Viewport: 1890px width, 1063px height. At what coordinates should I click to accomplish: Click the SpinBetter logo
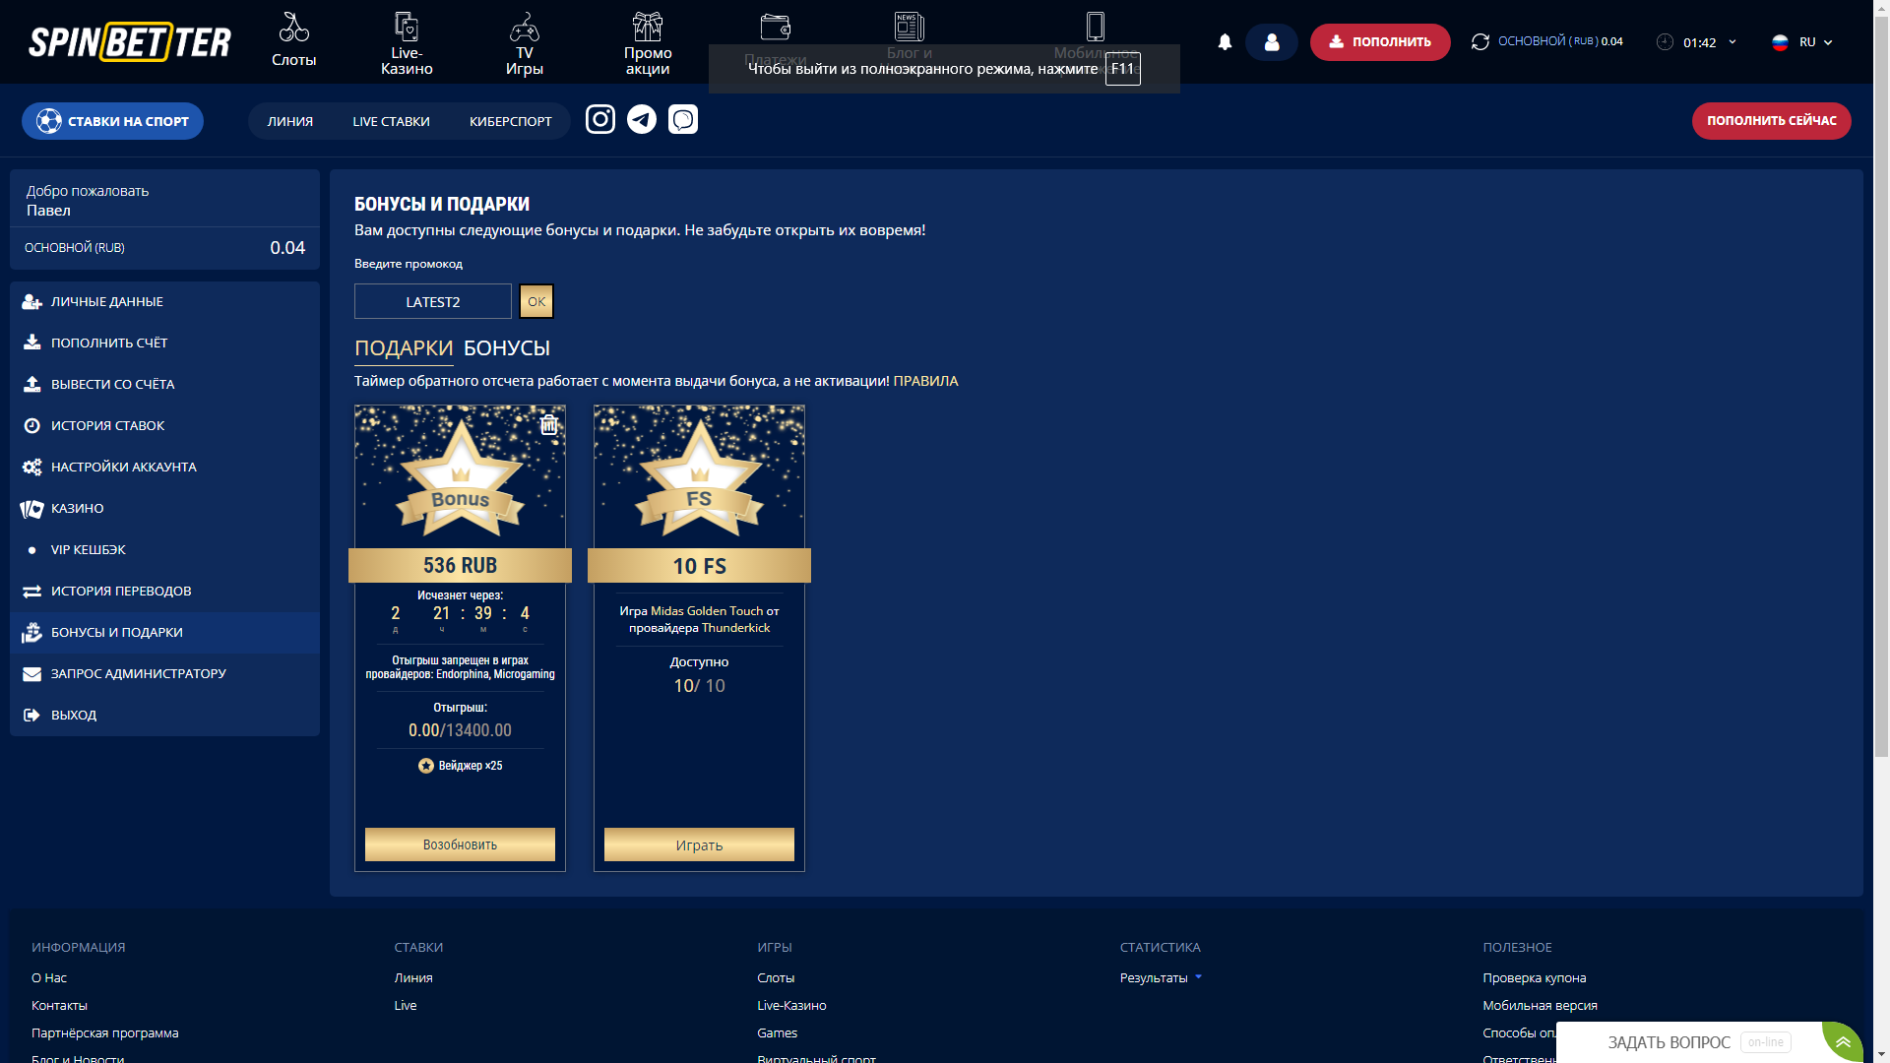coord(130,41)
